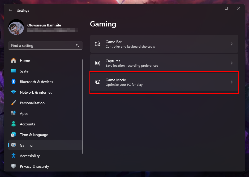
Task: Open Network & internet section
Action: click(45, 92)
